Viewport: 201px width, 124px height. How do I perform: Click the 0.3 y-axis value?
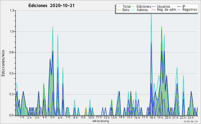pos(12,94)
